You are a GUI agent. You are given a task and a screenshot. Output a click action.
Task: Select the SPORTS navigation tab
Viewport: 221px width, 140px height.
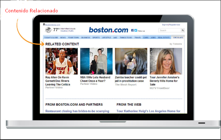[x=96, y=37]
